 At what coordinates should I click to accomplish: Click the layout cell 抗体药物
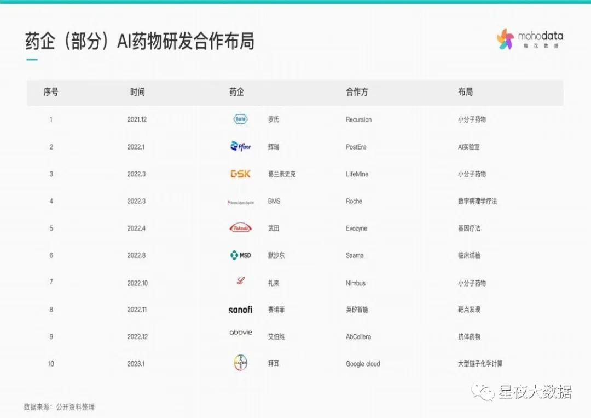tap(469, 336)
